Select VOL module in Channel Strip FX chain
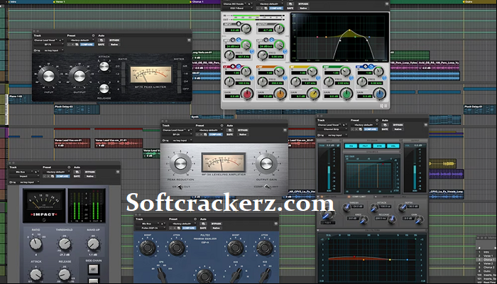Image resolution: width=497 pixels, height=284 pixels. tap(393, 146)
